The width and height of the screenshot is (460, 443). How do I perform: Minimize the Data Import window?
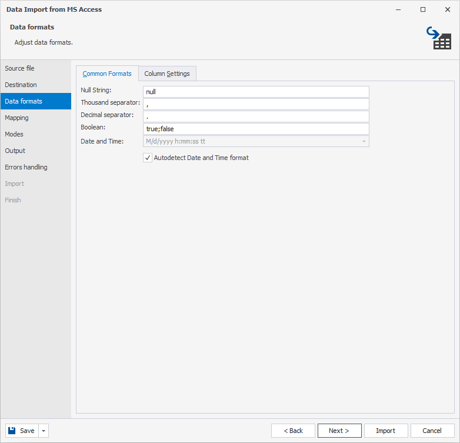pos(398,9)
